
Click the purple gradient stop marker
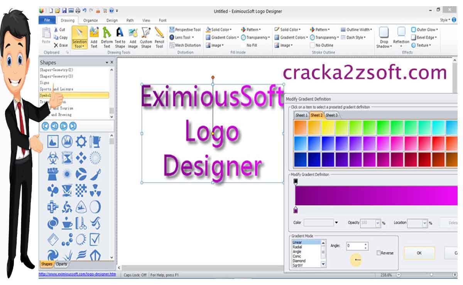[x=296, y=210]
